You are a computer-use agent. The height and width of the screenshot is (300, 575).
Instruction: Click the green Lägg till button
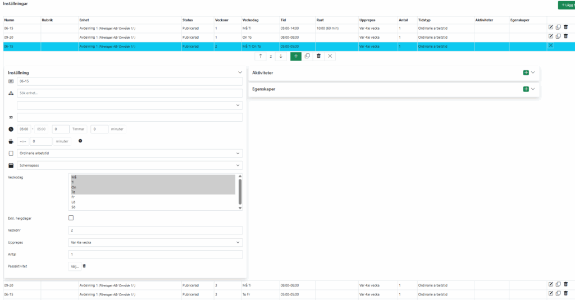[x=566, y=5]
